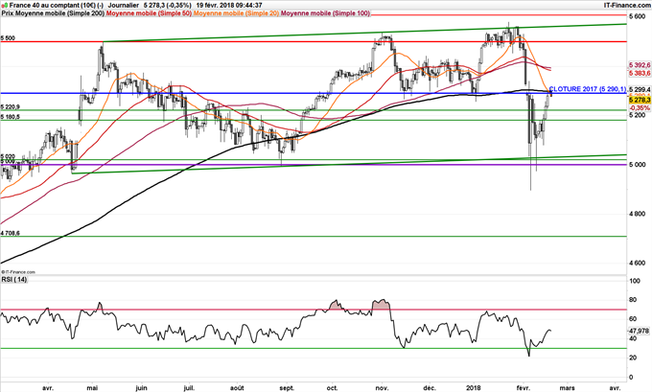The height and width of the screenshot is (392, 652).
Task: Click the 100 value on RSI axis
Action: click(x=635, y=281)
